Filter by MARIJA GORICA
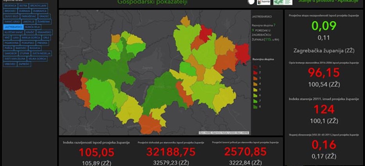The width and height of the screenshot is (365, 166). [31, 37]
